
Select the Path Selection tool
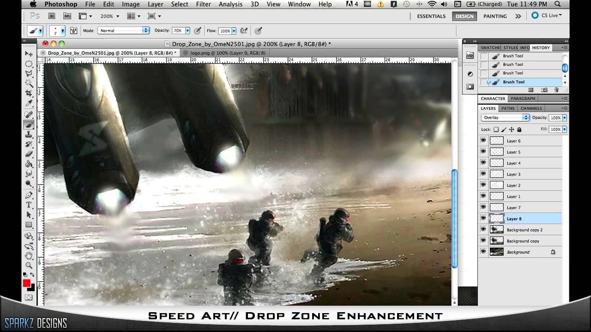(29, 215)
